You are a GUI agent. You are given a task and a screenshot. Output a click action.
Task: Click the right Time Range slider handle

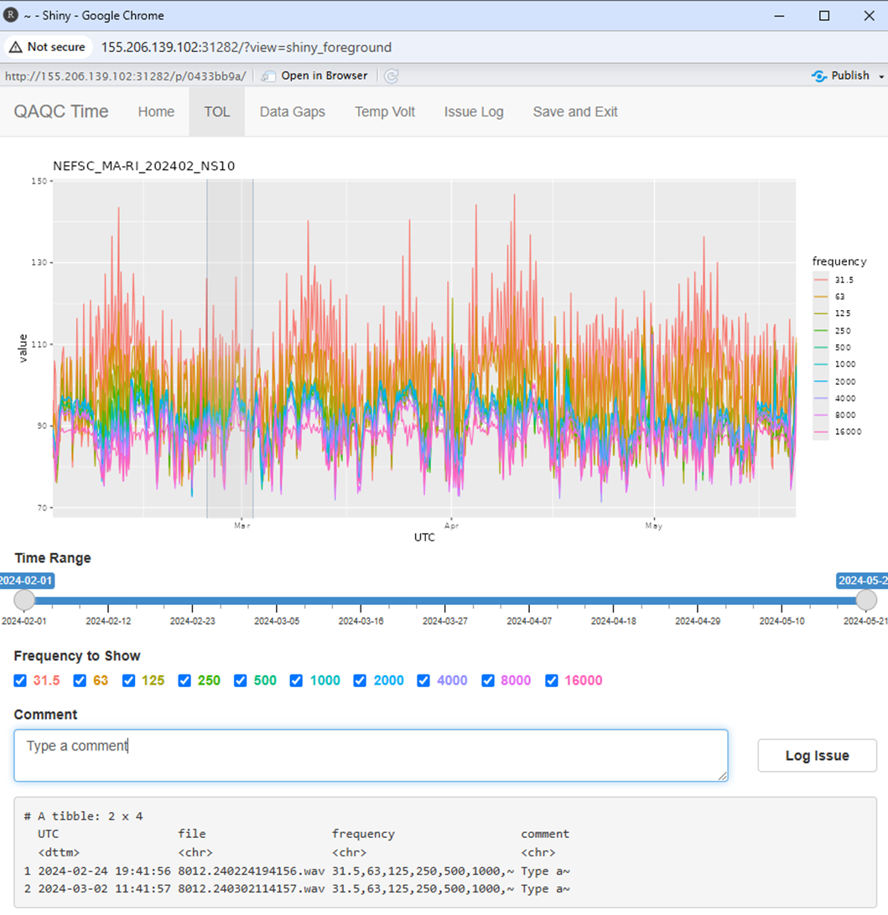tap(866, 600)
